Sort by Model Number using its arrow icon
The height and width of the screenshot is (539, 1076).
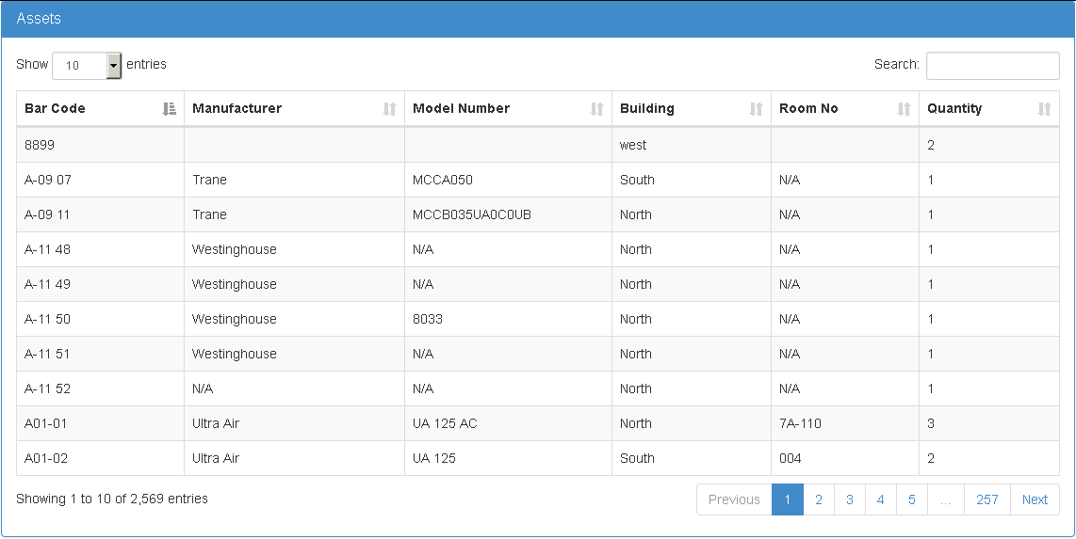pyautogui.click(x=596, y=109)
